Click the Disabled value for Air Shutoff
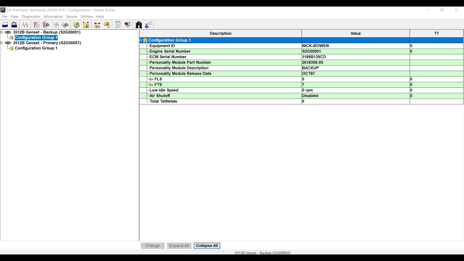 [356, 96]
